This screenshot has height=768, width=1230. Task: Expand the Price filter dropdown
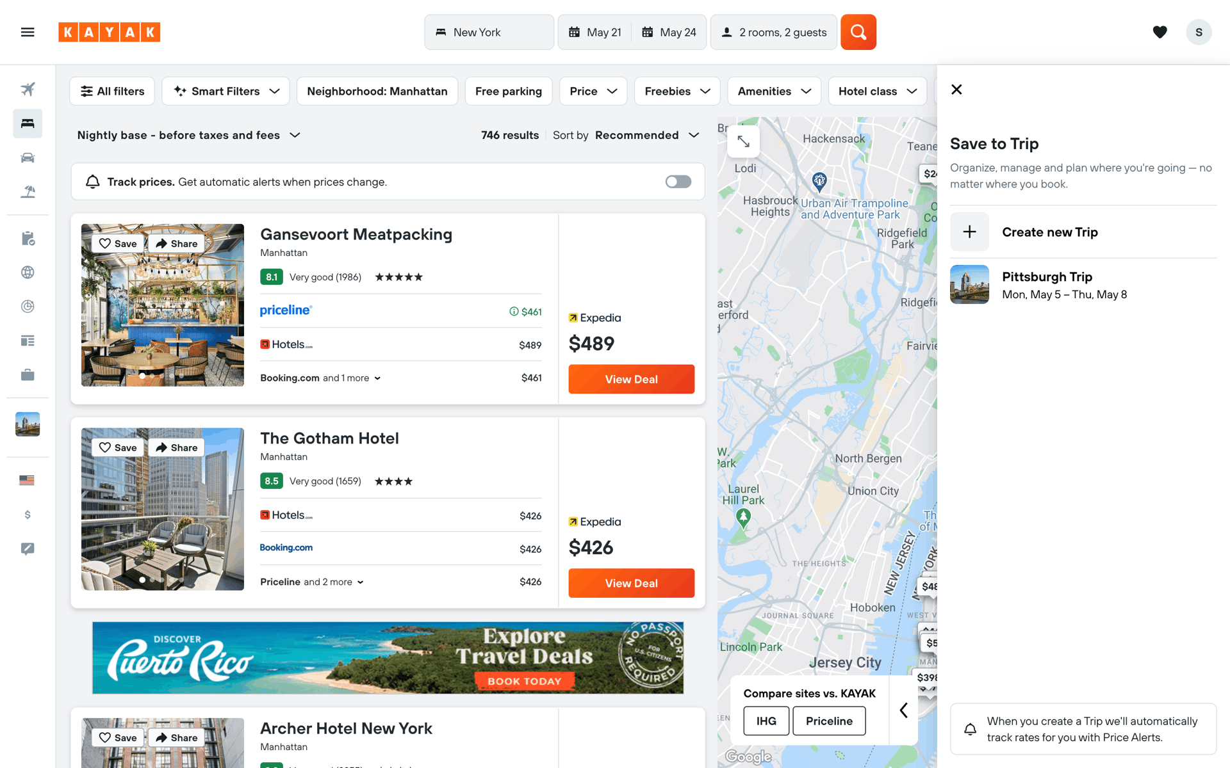tap(593, 91)
